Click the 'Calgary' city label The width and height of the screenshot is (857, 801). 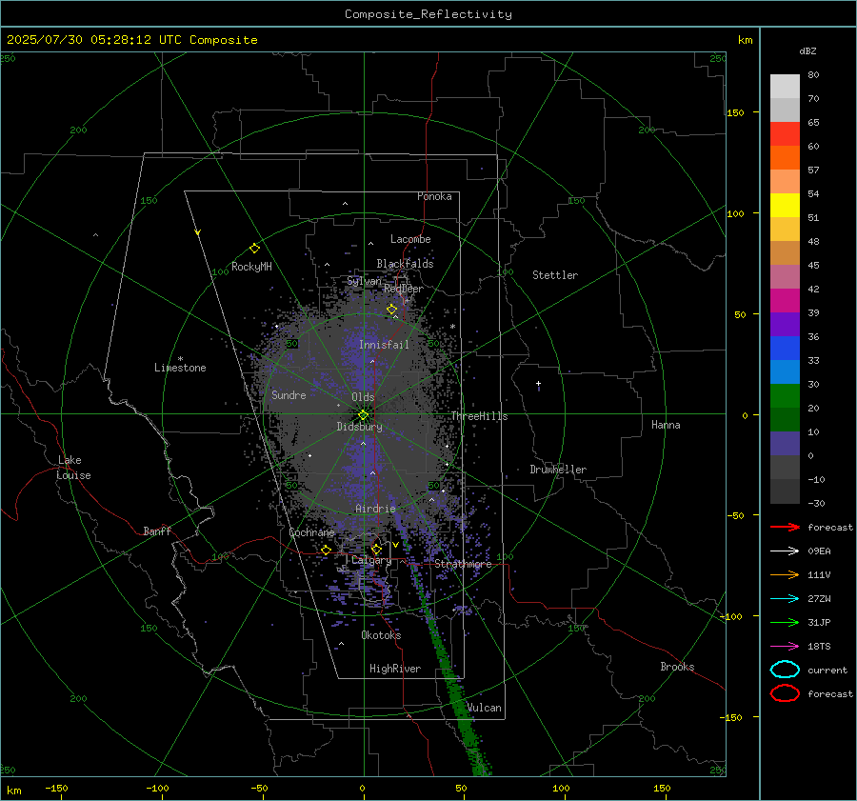click(371, 560)
